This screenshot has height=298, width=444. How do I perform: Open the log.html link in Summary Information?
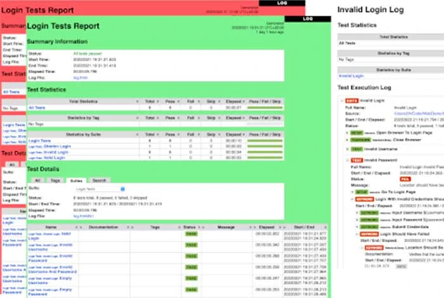click(81, 77)
